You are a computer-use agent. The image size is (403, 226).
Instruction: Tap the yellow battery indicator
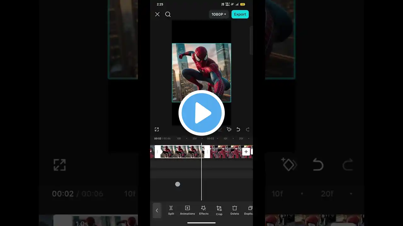click(242, 4)
